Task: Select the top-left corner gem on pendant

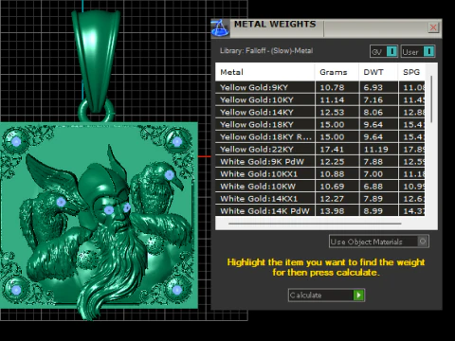Action: coord(16,142)
